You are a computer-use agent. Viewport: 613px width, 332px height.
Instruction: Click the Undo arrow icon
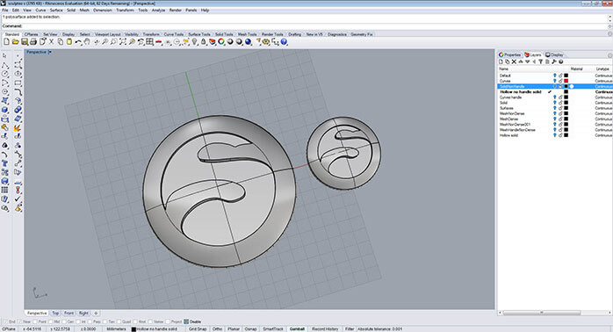78,42
